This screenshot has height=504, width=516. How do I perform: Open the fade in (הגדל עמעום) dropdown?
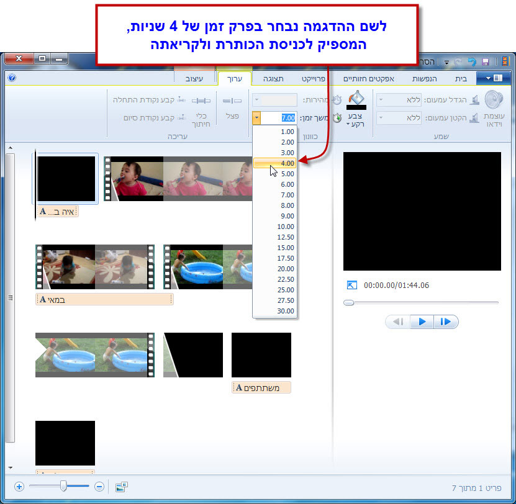pos(381,100)
